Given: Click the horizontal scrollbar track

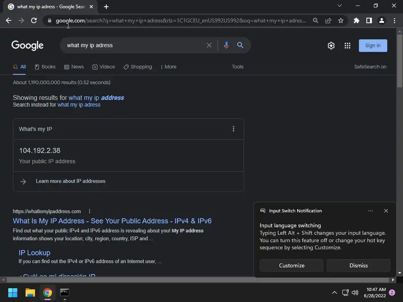Looking at the screenshot, I should pos(198,280).
